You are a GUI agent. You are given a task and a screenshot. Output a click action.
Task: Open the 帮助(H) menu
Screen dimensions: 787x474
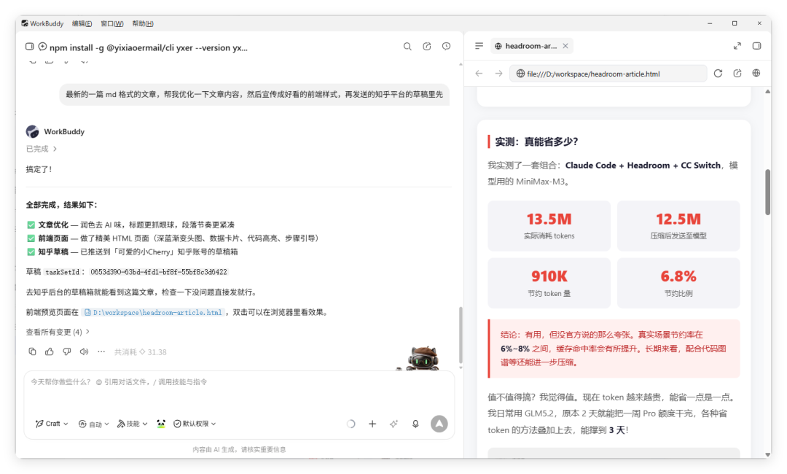[143, 23]
